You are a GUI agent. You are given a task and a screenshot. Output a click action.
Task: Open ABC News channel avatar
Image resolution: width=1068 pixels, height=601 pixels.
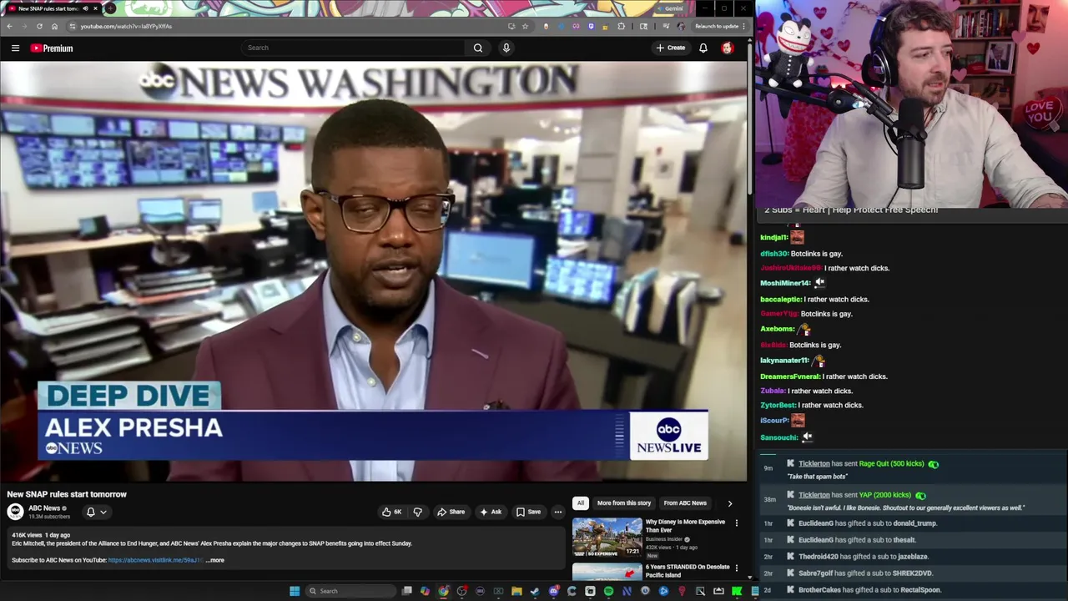(16, 512)
